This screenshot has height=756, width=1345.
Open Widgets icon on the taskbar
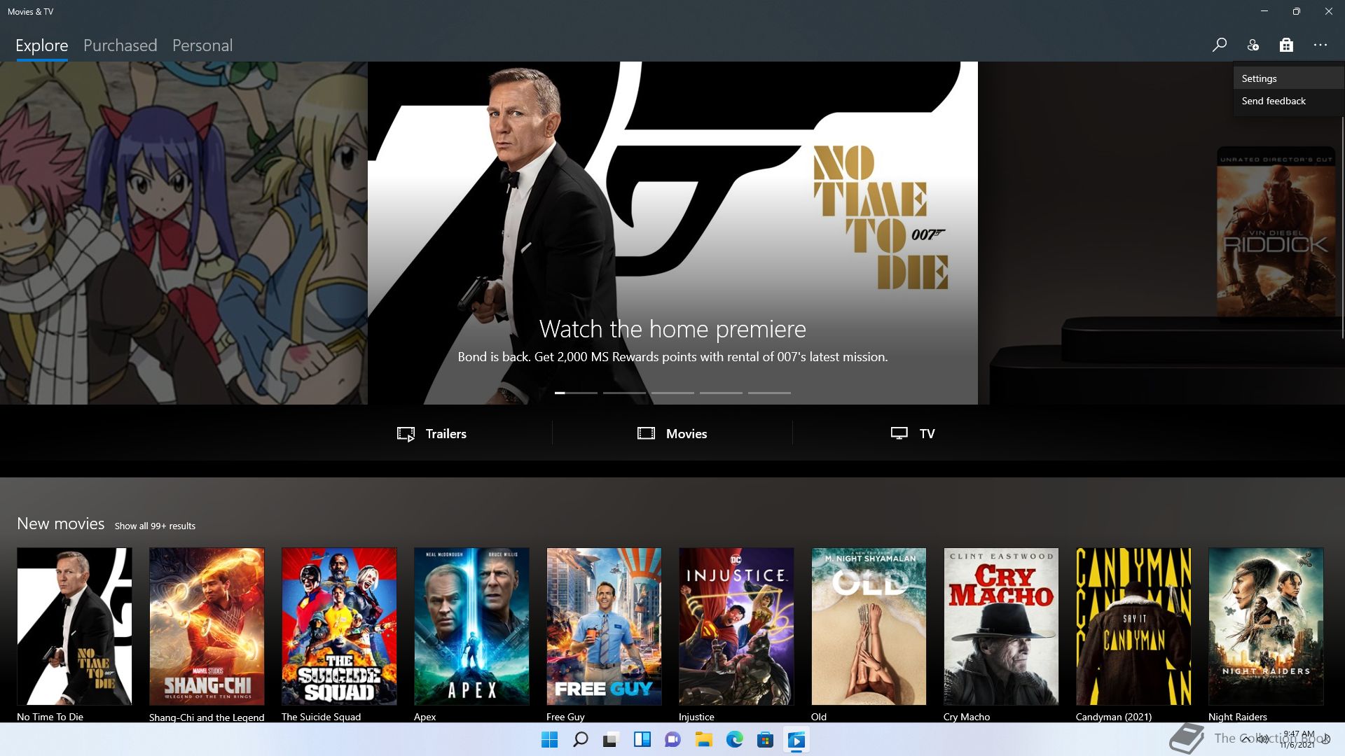[642, 740]
